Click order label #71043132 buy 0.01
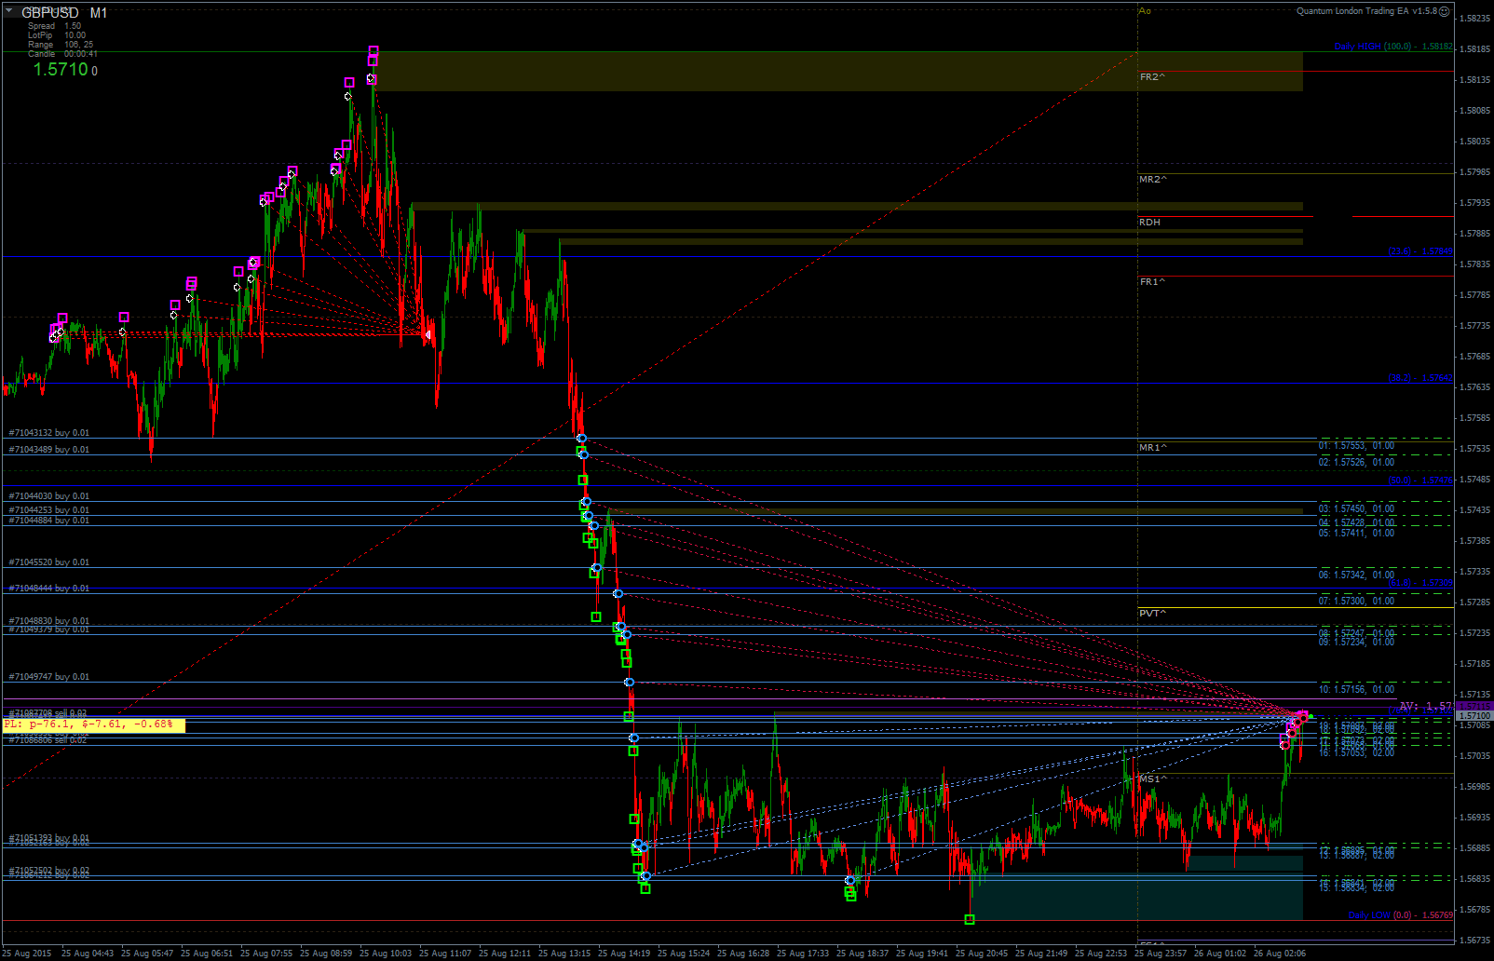The image size is (1494, 961). tap(49, 433)
